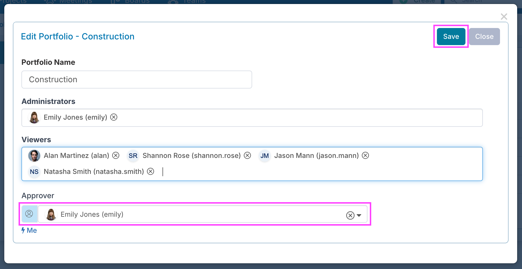Click the user icon beside Approver field
Image resolution: width=522 pixels, height=269 pixels.
(29, 214)
